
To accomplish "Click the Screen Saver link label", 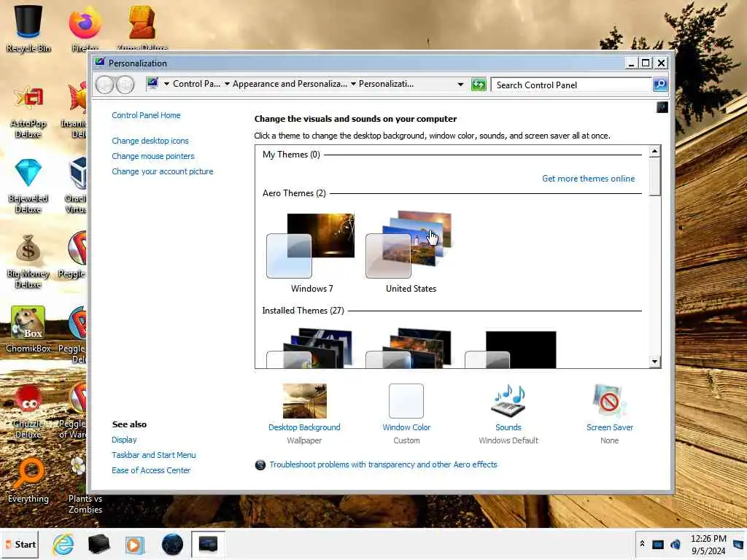I will [610, 427].
